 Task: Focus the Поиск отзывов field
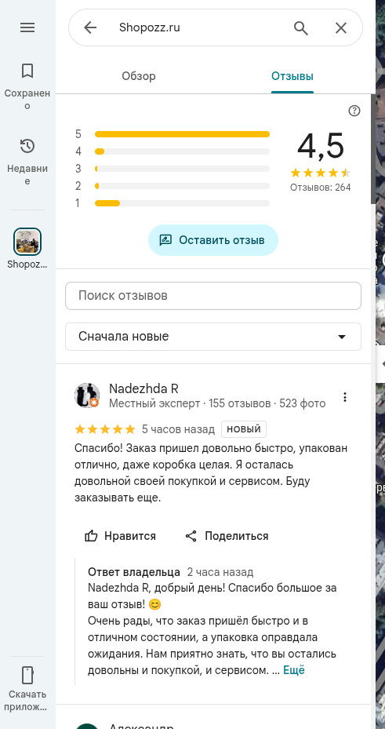point(213,296)
